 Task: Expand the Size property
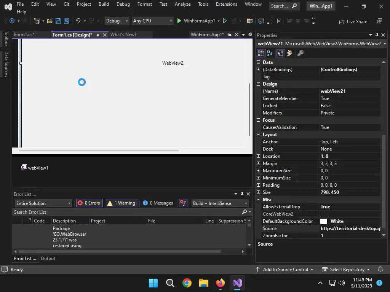coord(259,192)
